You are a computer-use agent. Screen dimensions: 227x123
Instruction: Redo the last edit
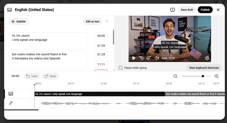coord(50,76)
